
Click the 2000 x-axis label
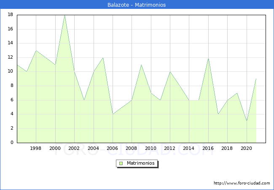(55, 148)
